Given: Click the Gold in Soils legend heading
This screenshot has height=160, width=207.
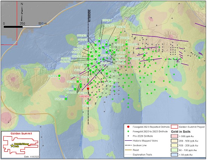Looking at the screenshot, I should [181, 132].
